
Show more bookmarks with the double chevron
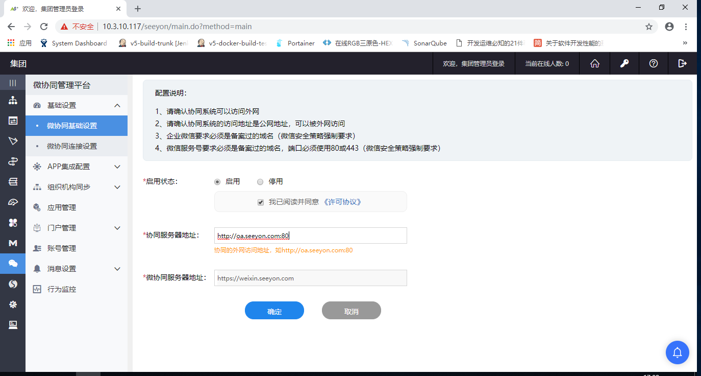click(685, 43)
